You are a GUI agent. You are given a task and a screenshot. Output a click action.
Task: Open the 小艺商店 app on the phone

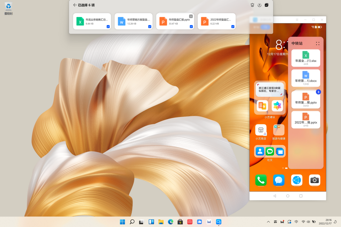click(x=261, y=130)
